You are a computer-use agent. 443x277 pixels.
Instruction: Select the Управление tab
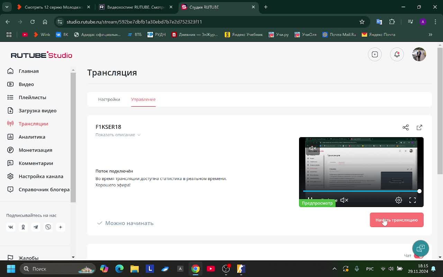[x=143, y=99]
